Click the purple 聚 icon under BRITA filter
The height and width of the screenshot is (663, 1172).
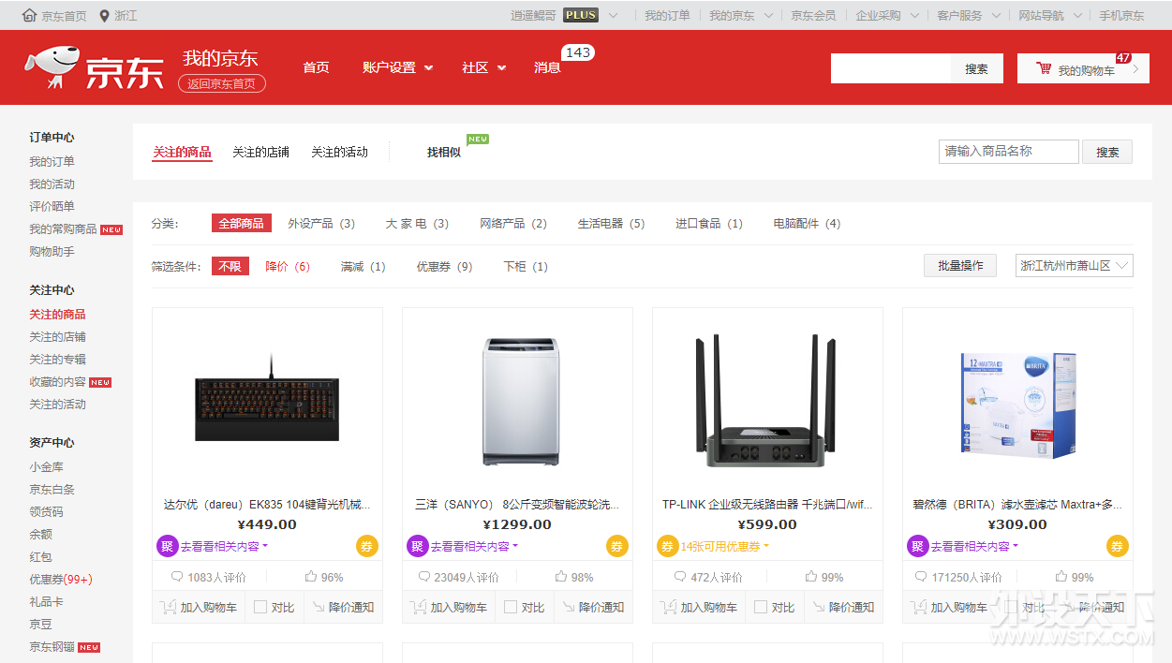pyautogui.click(x=918, y=546)
